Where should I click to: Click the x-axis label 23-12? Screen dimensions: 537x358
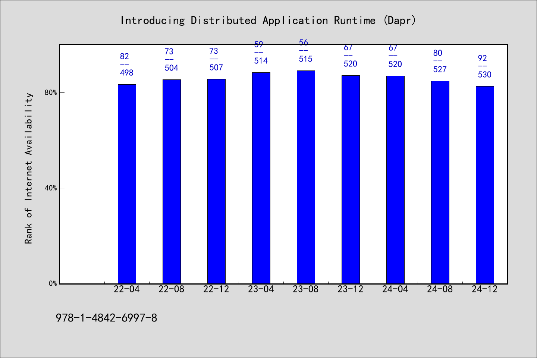click(351, 289)
